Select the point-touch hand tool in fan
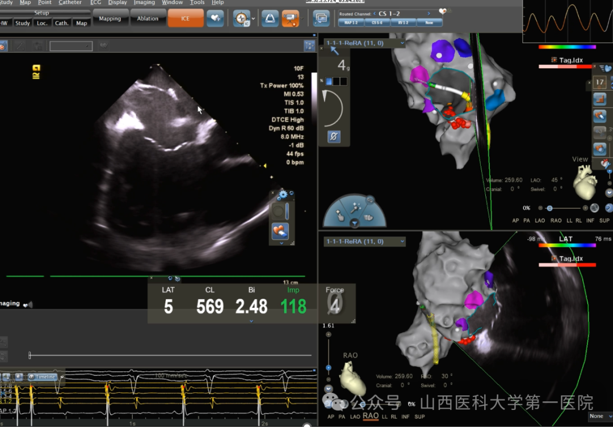The width and height of the screenshot is (613, 427). tap(340, 215)
